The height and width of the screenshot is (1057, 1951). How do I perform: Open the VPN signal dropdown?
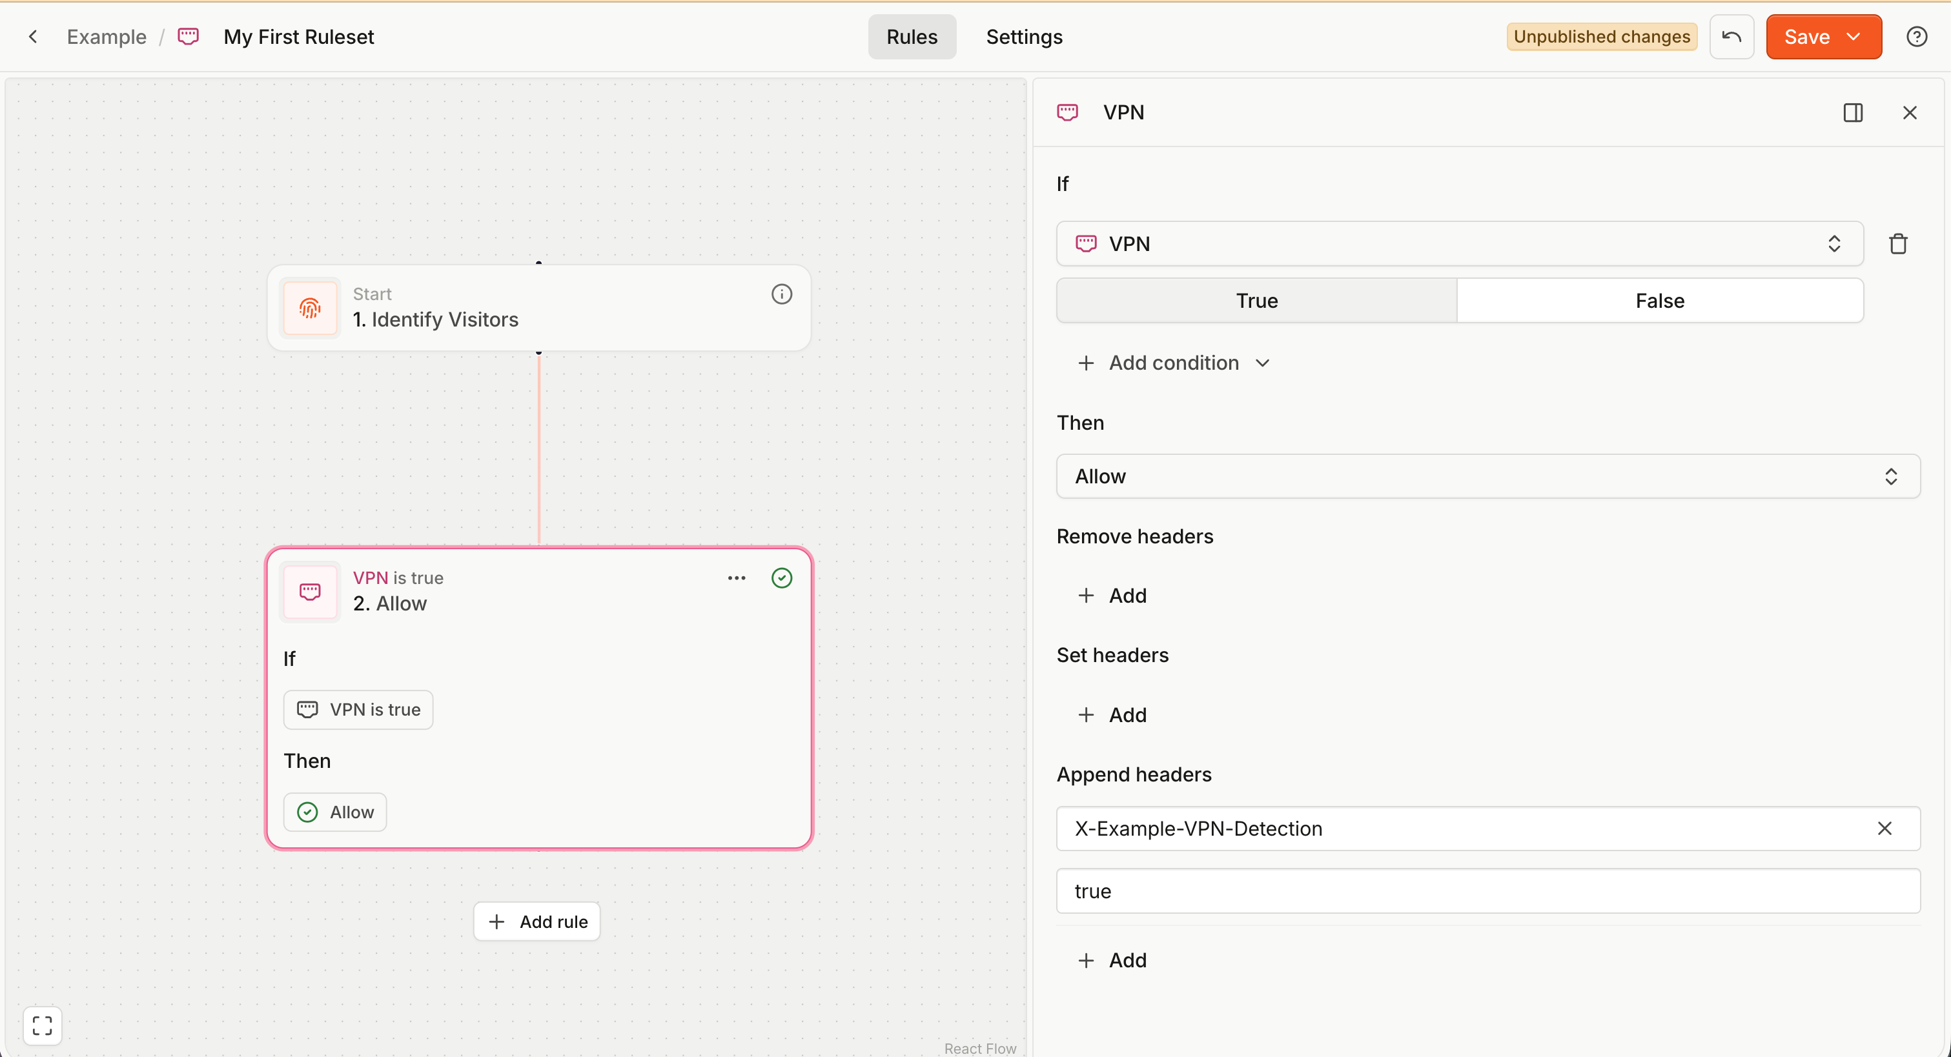1458,244
